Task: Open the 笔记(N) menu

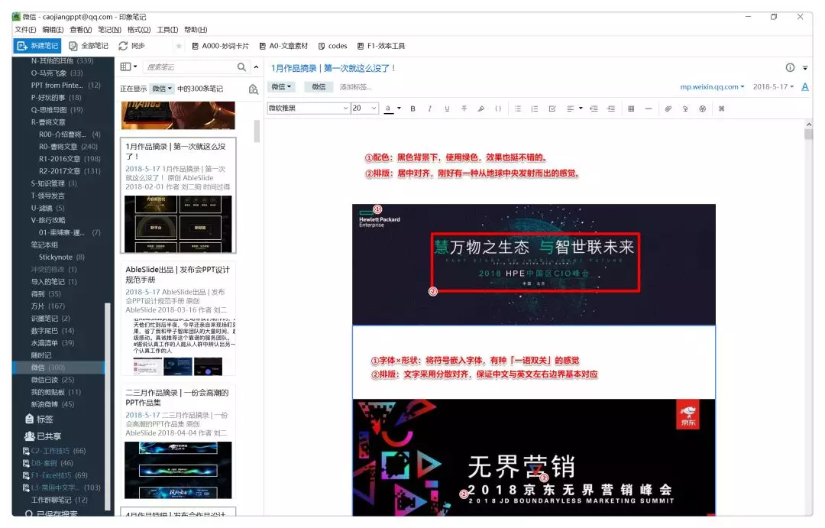Action: tap(109, 30)
